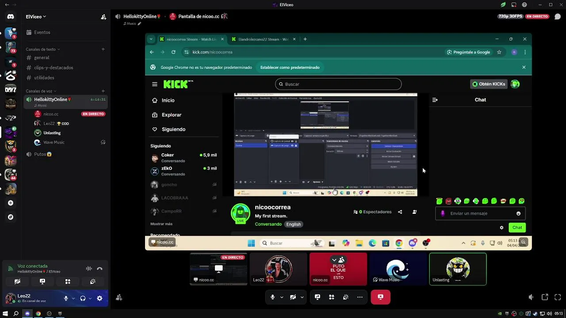Expand camera options in call controls
The width and height of the screenshot is (566, 318).
point(302,297)
